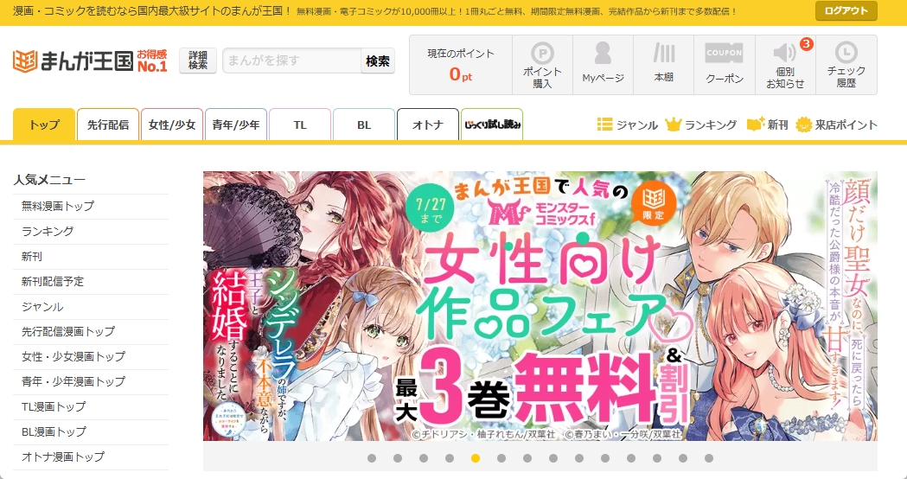The image size is (907, 479).
Task: Open ポイント購入 point purchase icon
Action: coord(542,65)
